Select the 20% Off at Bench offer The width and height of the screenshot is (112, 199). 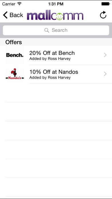(x=56, y=55)
